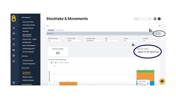Toggle the Steer legend series

[x=67, y=63]
